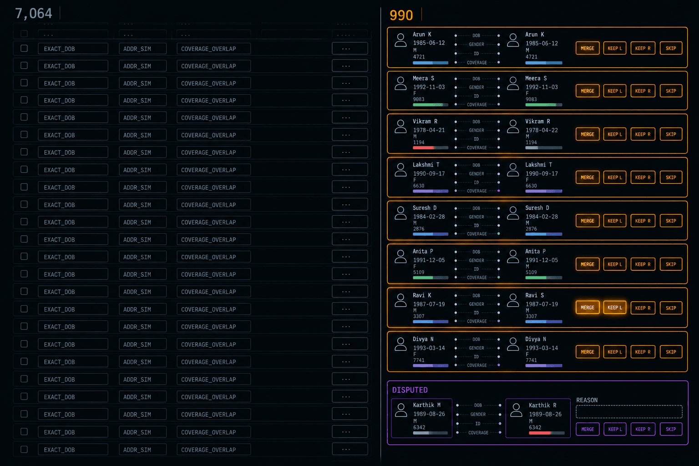Merge the Ravi K and Ravi S records
The width and height of the screenshot is (699, 466).
588,308
